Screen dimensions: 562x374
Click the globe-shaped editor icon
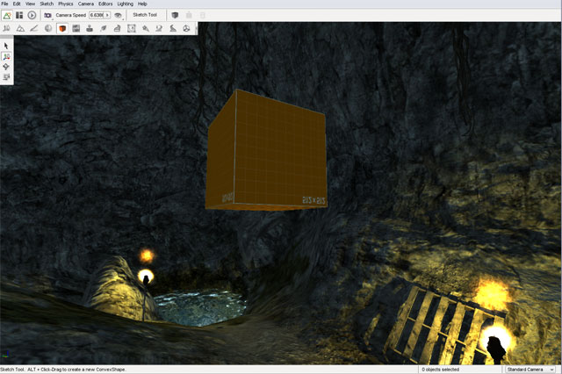coord(48,29)
